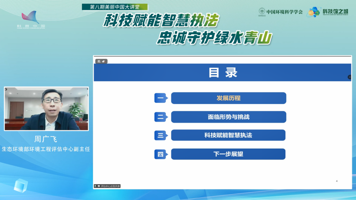Viewport: 356px width, 200px height.
Task: Click the 评估中心正在共享 status label
Action: click(x=110, y=186)
